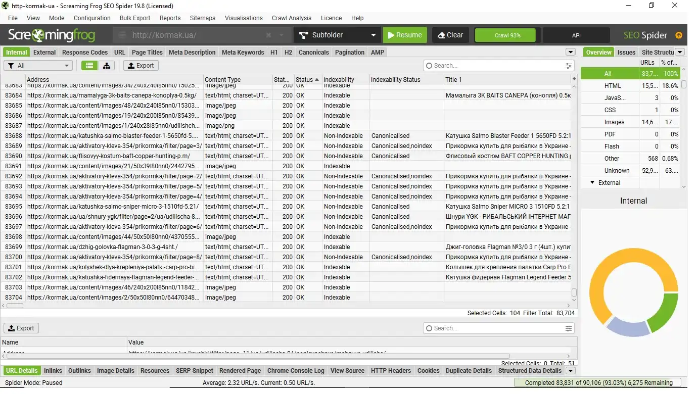Collapse the External tree item in Overview

(x=592, y=183)
